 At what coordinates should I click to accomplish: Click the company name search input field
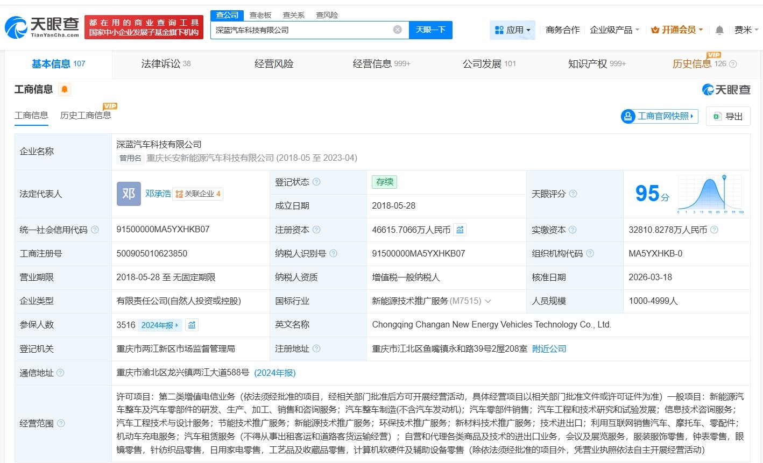coord(301,30)
